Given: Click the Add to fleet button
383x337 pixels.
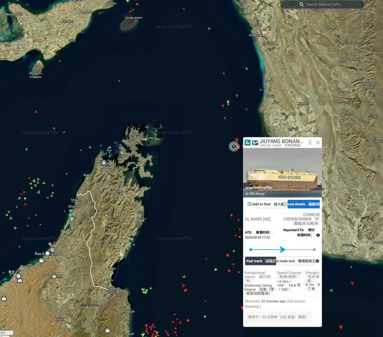Looking at the screenshot, I should pyautogui.click(x=271, y=204).
